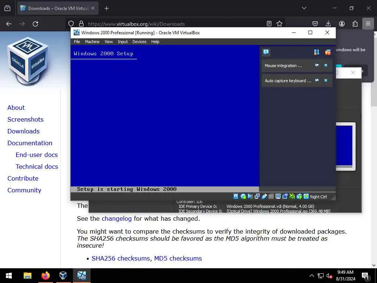377x283 pixels.
Task: Open the View menu
Action: point(109,42)
